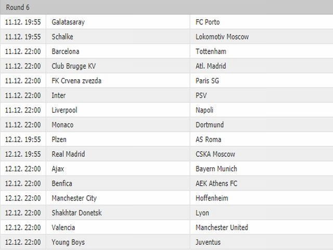Open the Atl. Madrid team entry
The height and width of the screenshot is (250, 333).
tap(211, 66)
